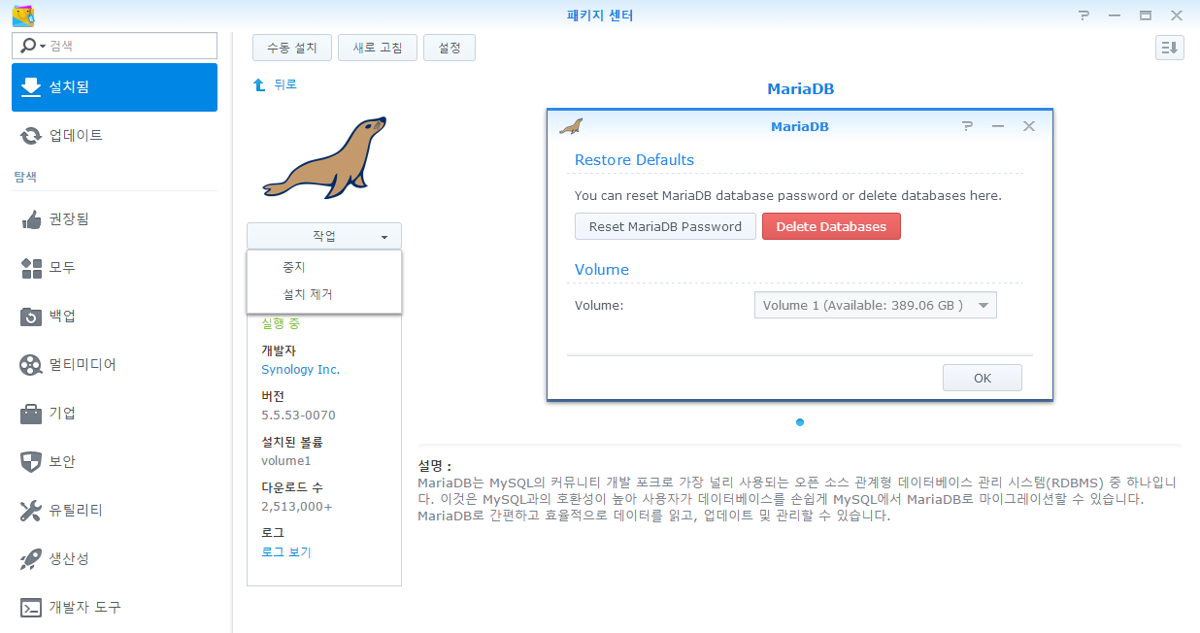Click the screenshot carousel page dot
The width and height of the screenshot is (1200, 633).
(800, 422)
